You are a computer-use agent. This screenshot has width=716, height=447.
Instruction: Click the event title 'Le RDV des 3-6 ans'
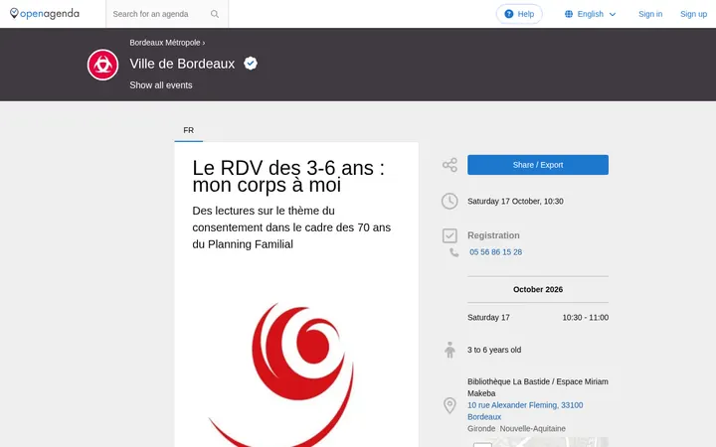coord(288,176)
